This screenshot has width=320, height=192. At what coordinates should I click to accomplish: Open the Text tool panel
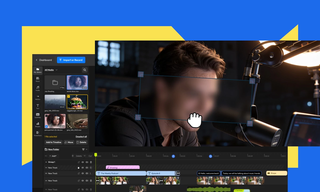(x=38, y=107)
